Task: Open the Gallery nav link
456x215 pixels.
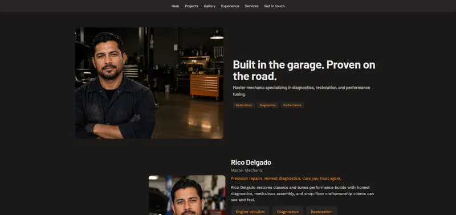Action: [x=209, y=6]
